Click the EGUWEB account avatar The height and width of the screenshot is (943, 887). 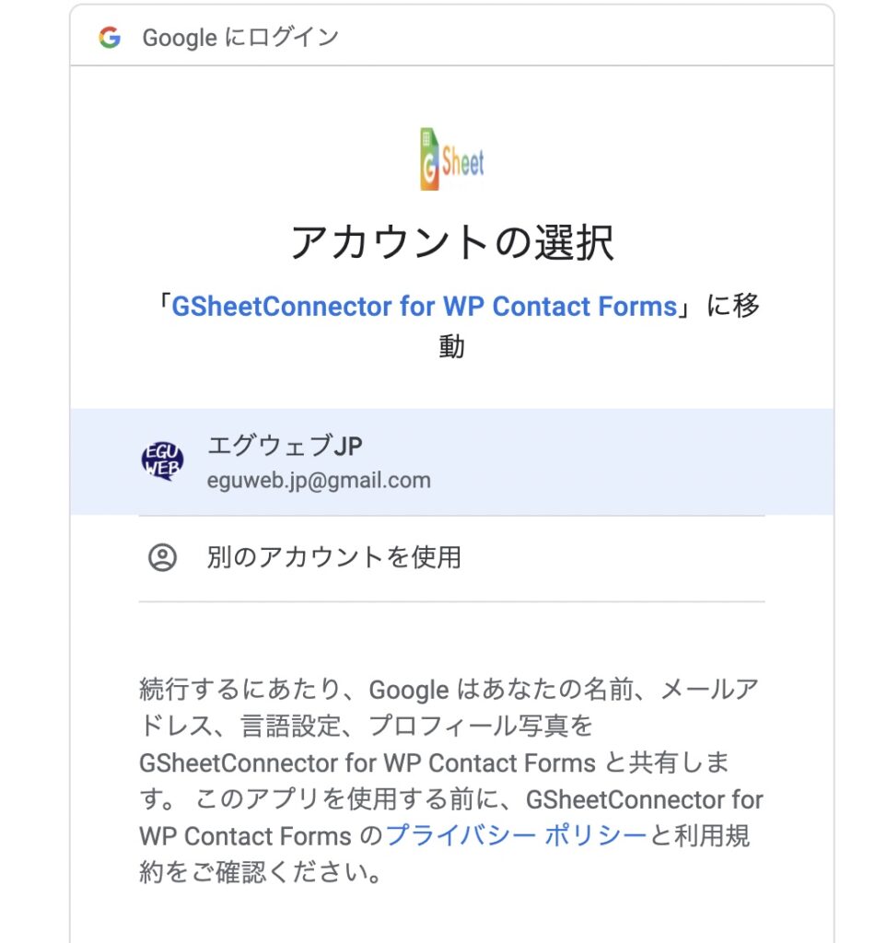(x=162, y=461)
